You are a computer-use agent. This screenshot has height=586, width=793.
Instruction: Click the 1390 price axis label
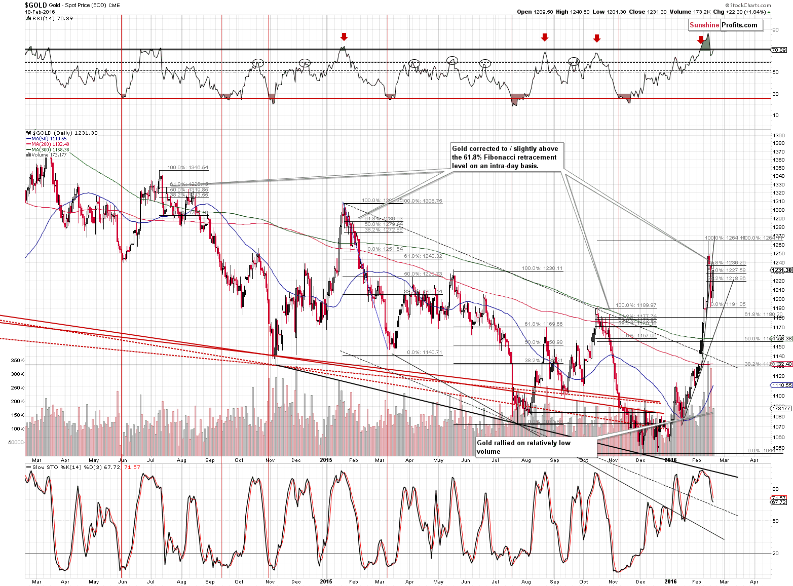click(x=778, y=136)
